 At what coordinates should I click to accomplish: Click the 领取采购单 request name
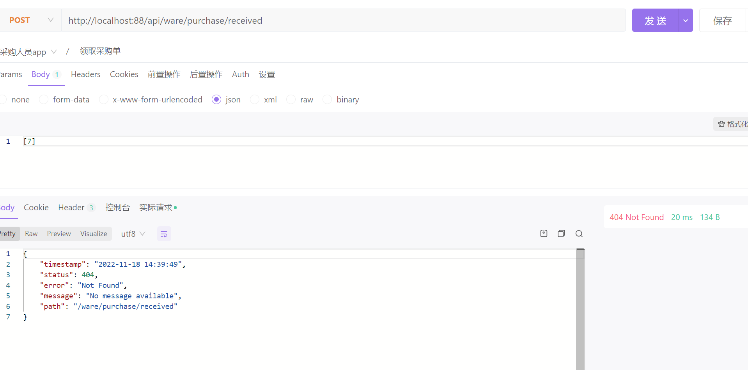(100, 51)
